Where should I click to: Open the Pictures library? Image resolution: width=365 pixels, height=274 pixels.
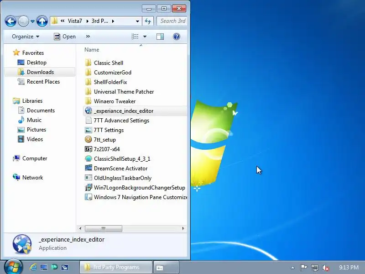pyautogui.click(x=36, y=130)
